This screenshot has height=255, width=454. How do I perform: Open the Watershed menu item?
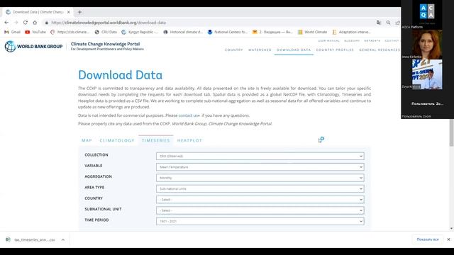point(260,50)
